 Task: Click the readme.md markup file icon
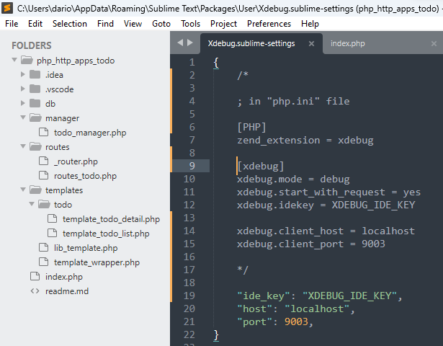pyautogui.click(x=35, y=291)
